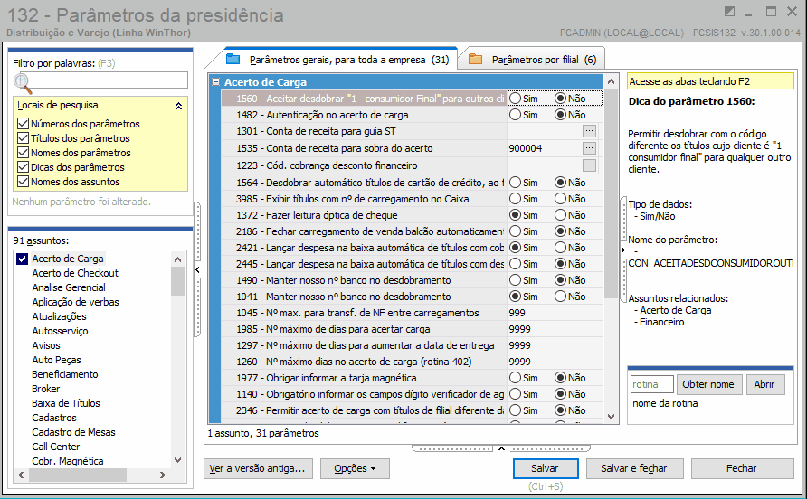Select Não for parameter 3985 exibir títulos
Image resolution: width=807 pixels, height=499 pixels.
[561, 199]
